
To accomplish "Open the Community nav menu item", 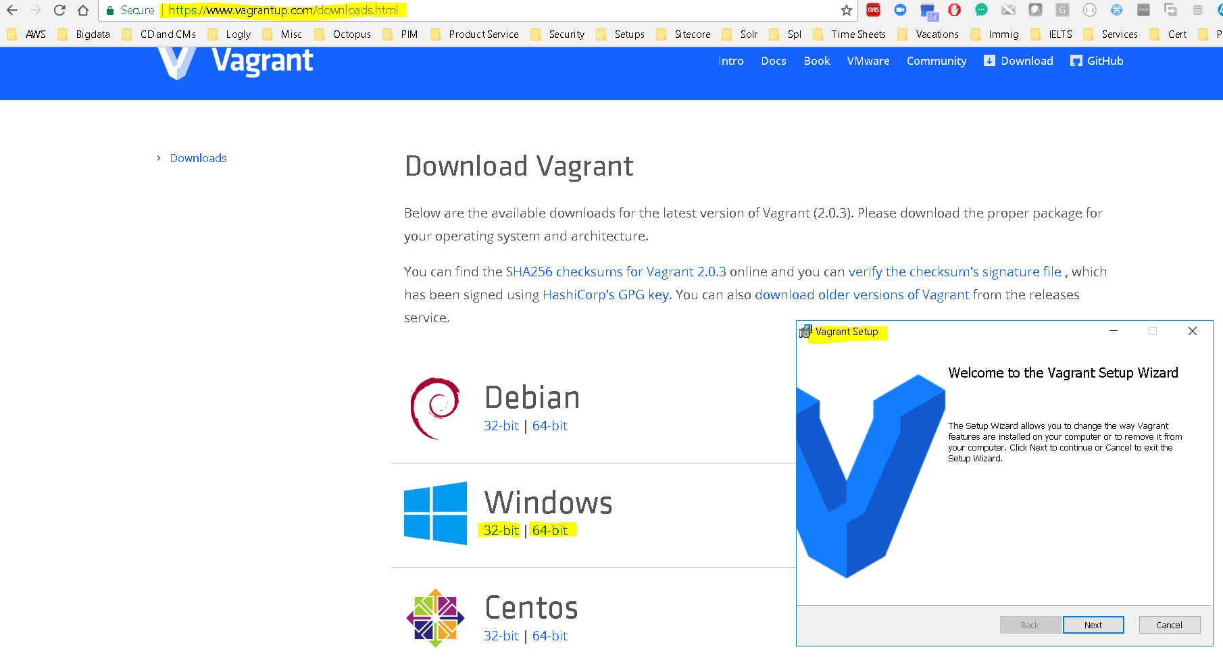I will point(937,61).
